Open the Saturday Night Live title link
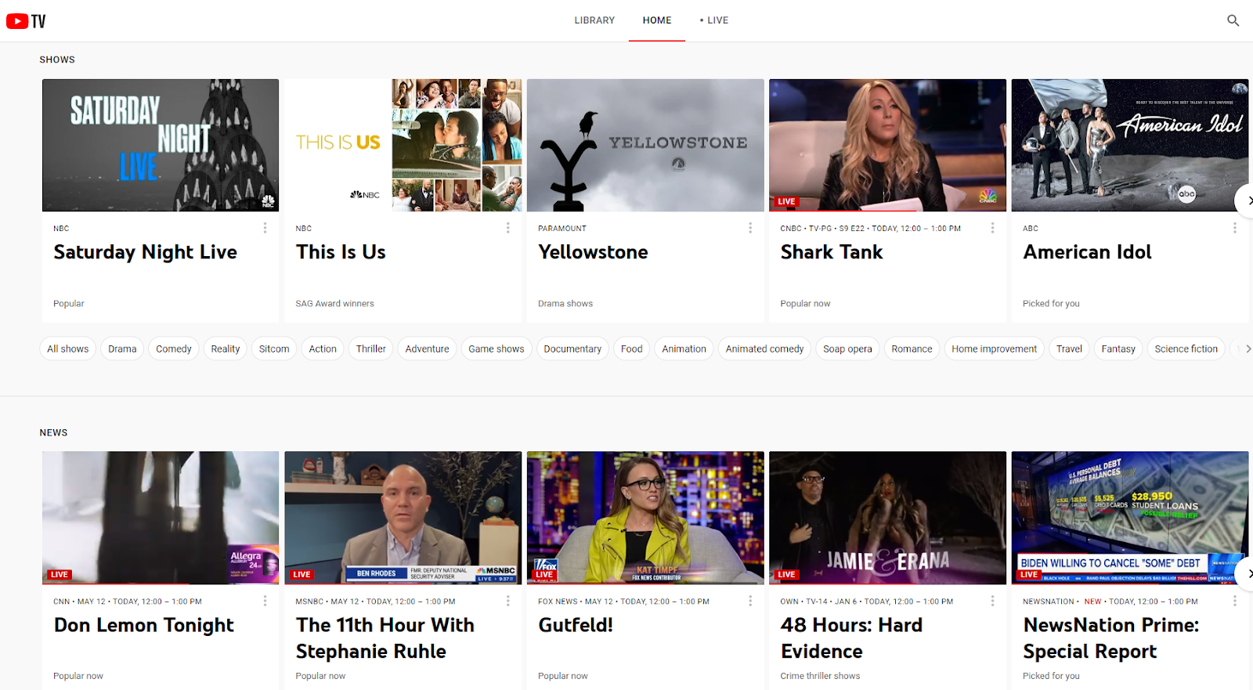1253x690 pixels. point(146,252)
